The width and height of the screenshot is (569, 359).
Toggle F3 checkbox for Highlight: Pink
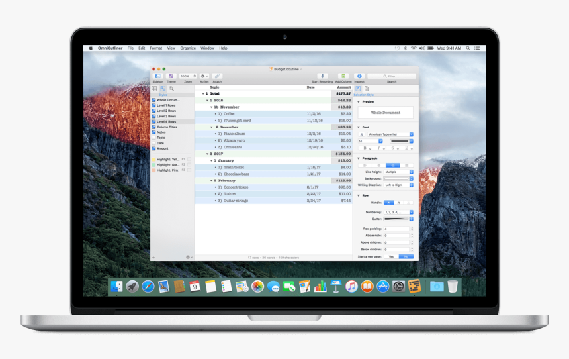[x=189, y=170]
